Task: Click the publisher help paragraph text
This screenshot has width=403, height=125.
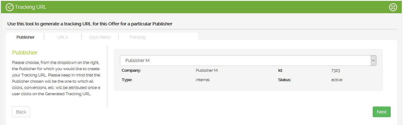Action: coord(56,78)
